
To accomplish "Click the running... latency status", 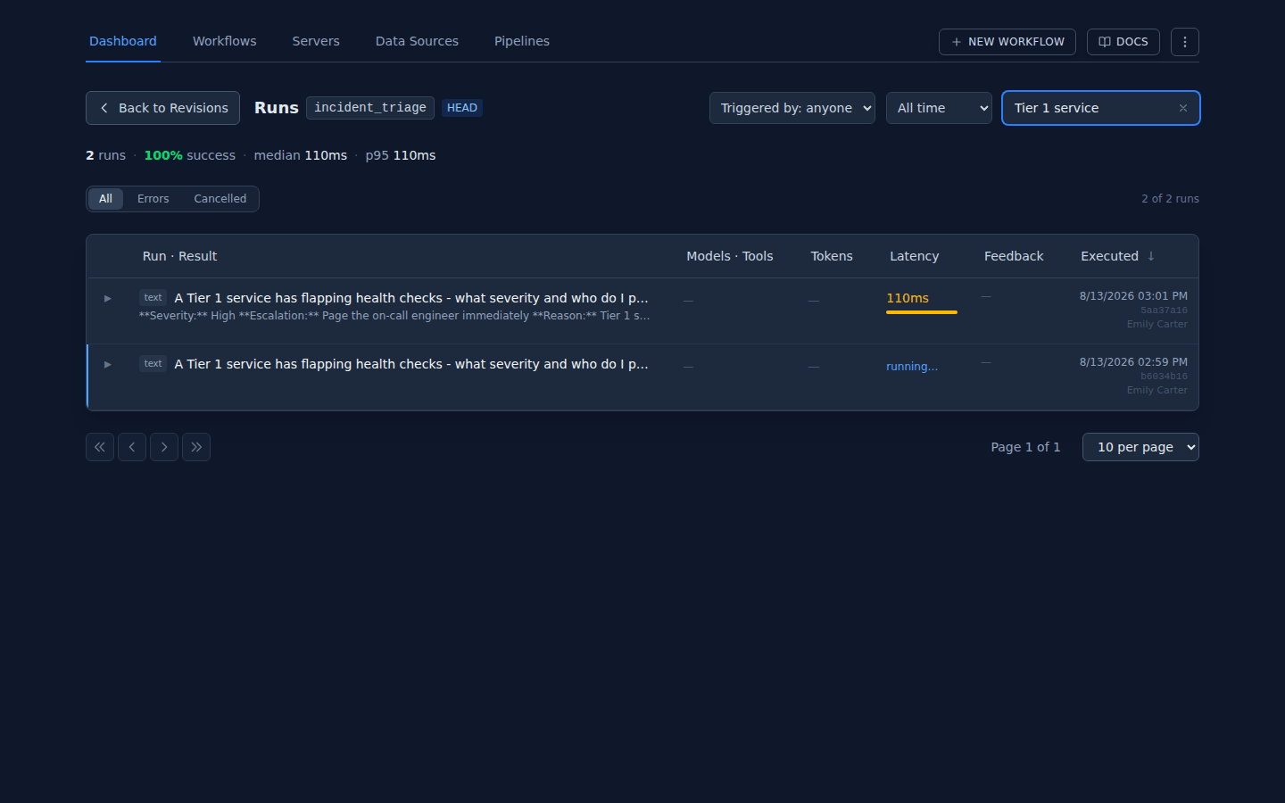I will 912,367.
